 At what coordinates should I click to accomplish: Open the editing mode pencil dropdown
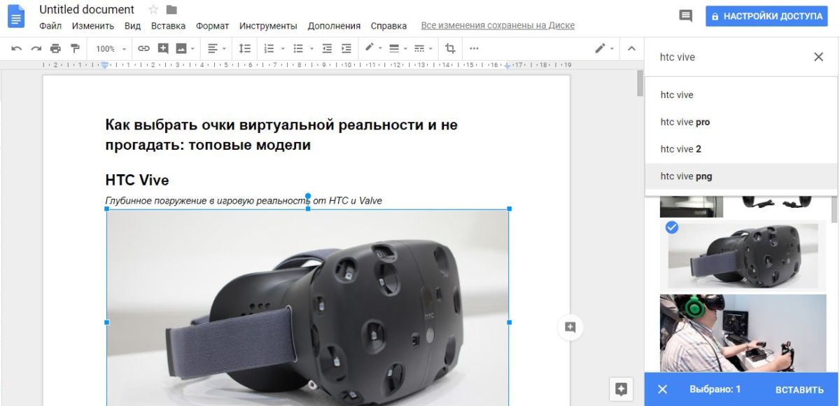coord(603,49)
